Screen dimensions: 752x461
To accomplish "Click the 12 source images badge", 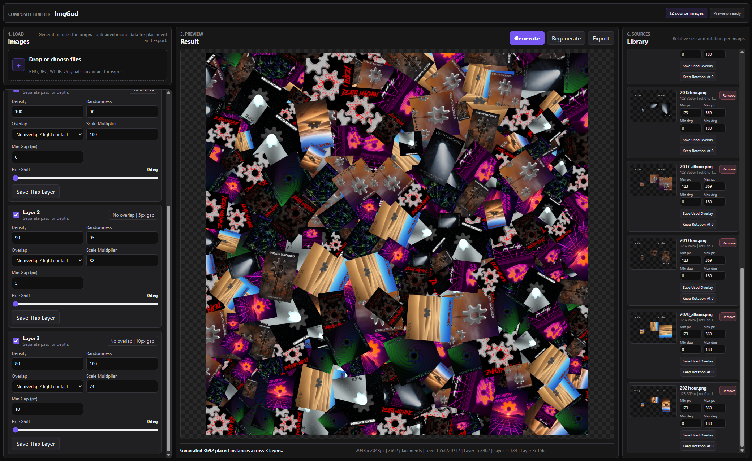I will (686, 13).
